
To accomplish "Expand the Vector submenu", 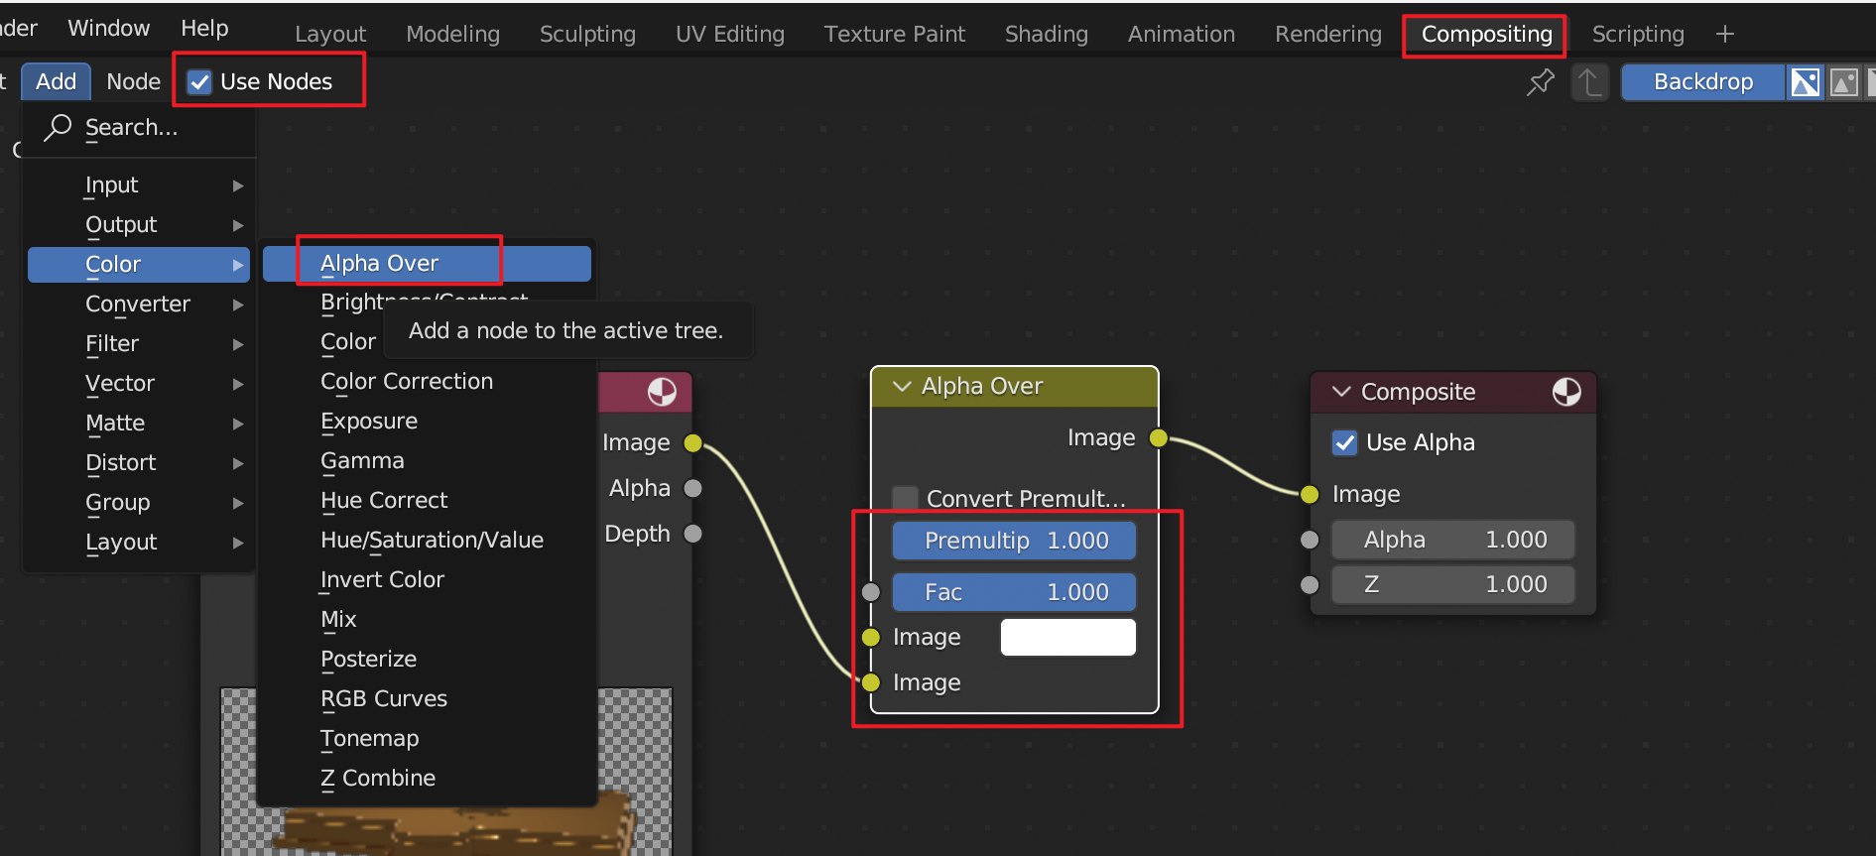I will coord(139,384).
